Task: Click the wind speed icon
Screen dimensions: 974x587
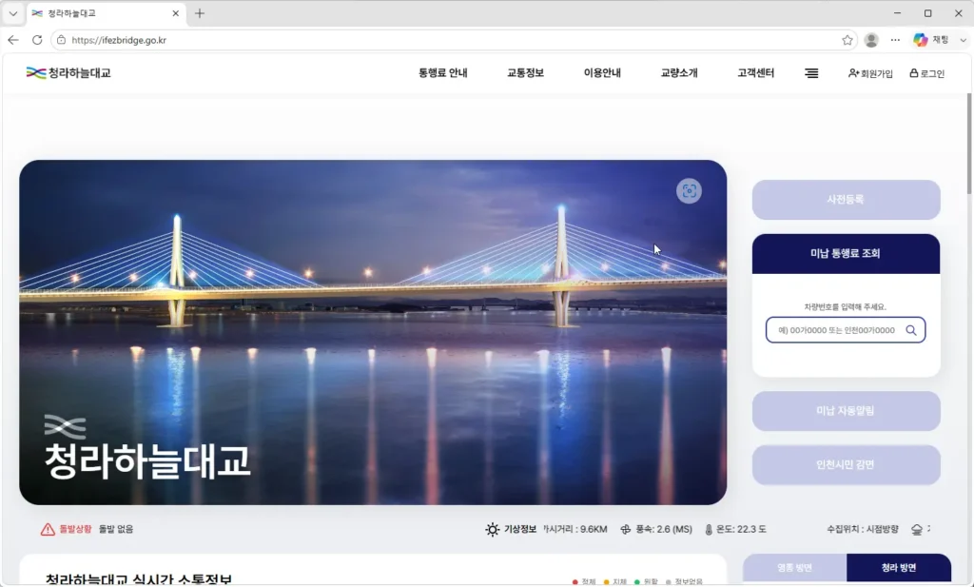Action: point(626,529)
